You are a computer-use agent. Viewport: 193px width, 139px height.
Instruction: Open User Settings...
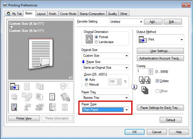click(x=160, y=51)
